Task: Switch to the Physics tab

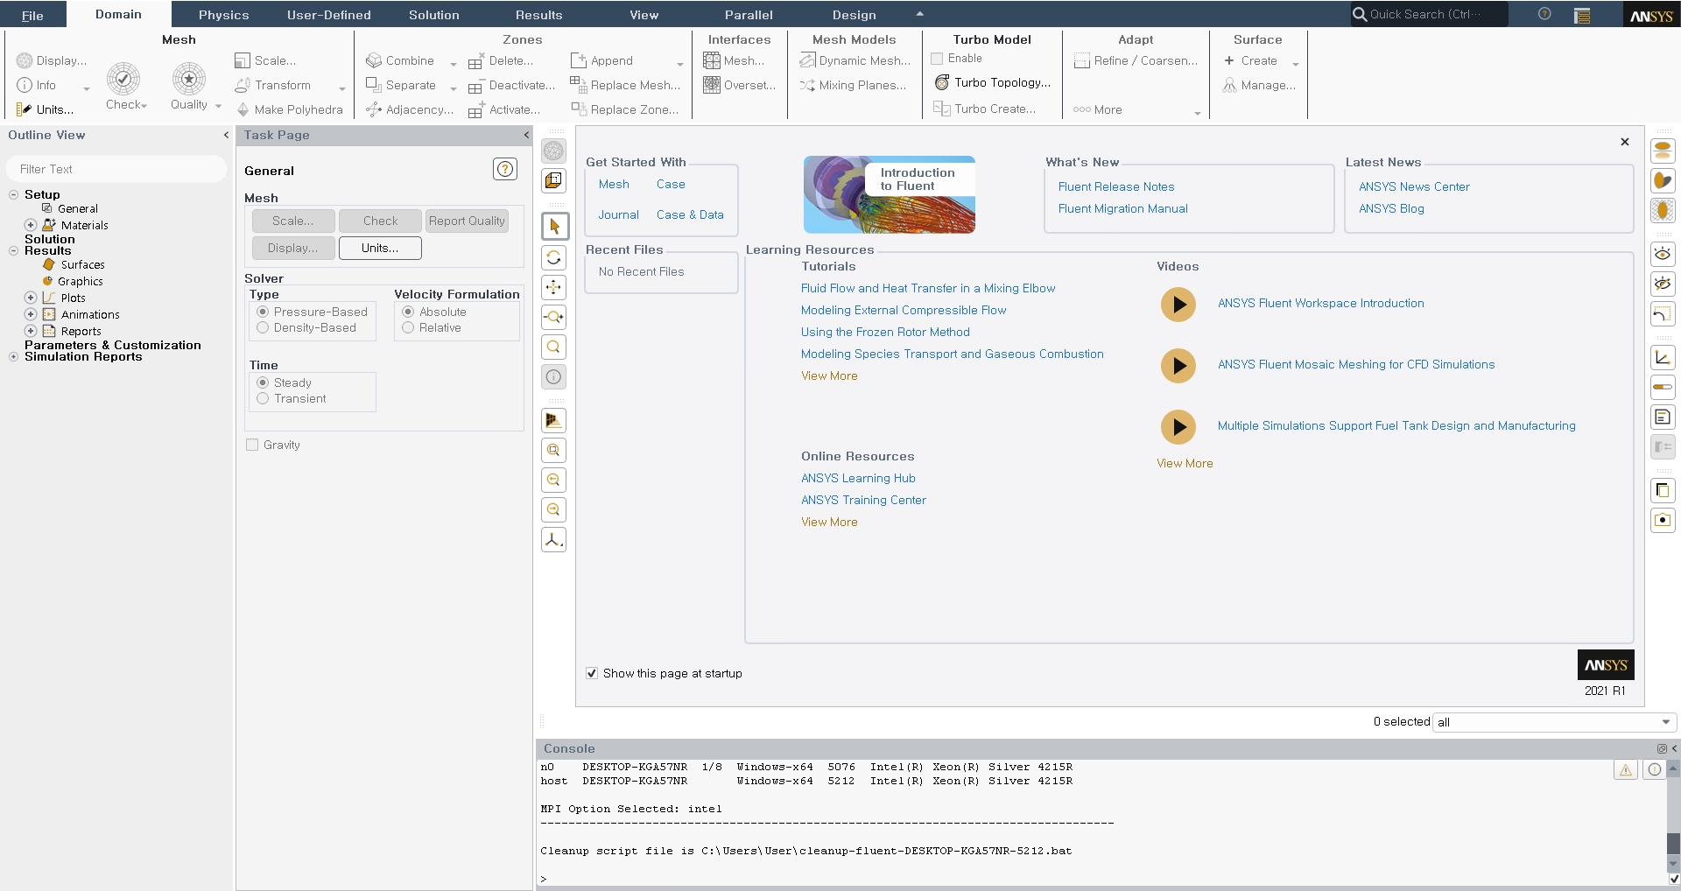Action: point(223,15)
